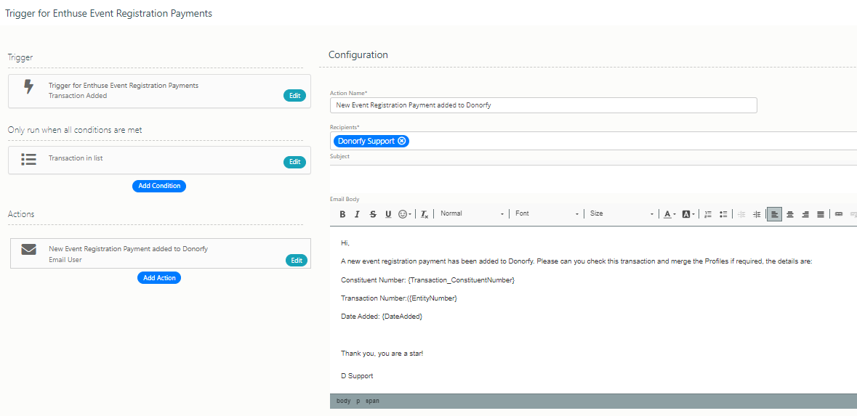Select the lightning bolt trigger icon
Screen dimensions: 857x416
click(x=29, y=87)
